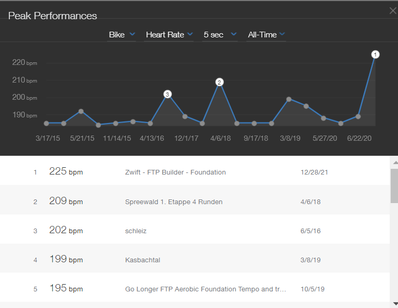Open Spreewald 1. Etappe 4 Runden activity
The width and height of the screenshot is (398, 308).
[x=174, y=202]
